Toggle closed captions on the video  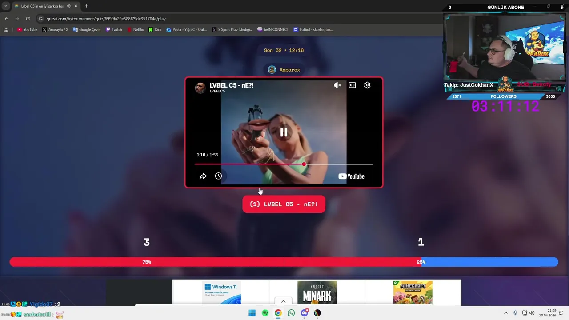pos(352,85)
